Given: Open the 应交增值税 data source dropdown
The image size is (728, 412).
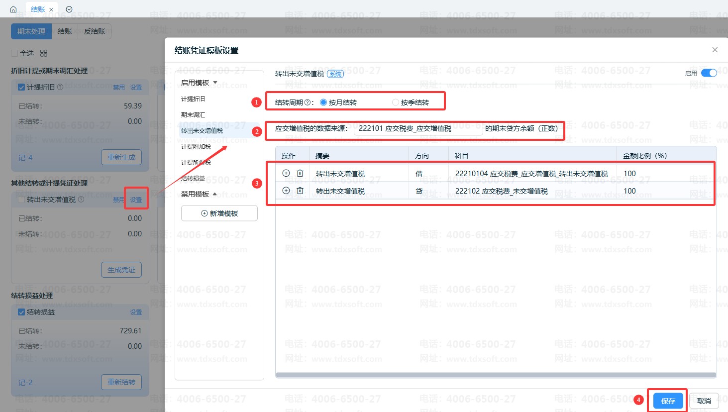Looking at the screenshot, I should click(418, 128).
